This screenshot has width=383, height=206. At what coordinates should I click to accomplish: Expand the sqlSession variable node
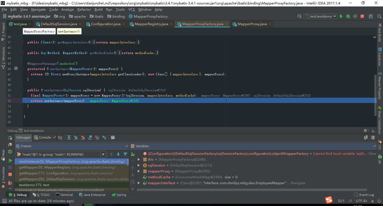point(138,165)
